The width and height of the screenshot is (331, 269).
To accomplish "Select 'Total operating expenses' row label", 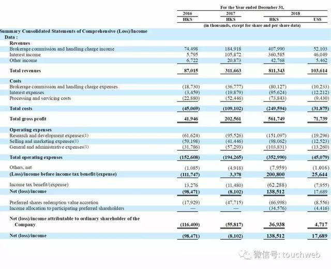I will point(36,157).
